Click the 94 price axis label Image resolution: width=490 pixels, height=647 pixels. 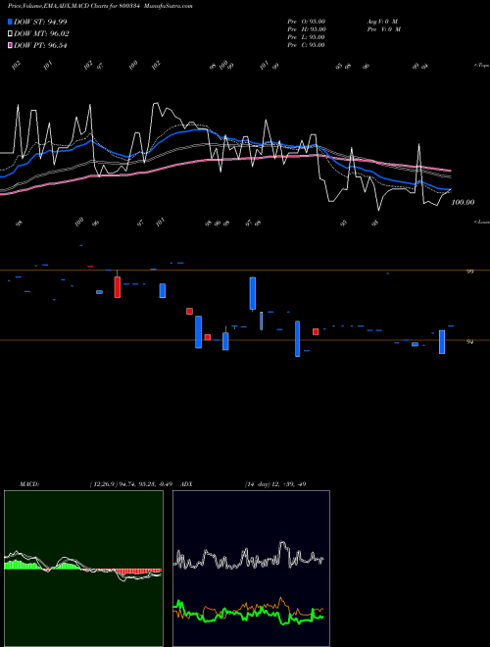point(469,342)
